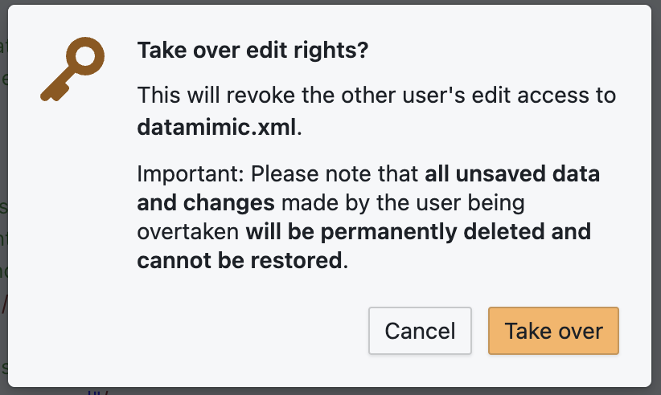Click the bold "and changes" text

point(206,203)
